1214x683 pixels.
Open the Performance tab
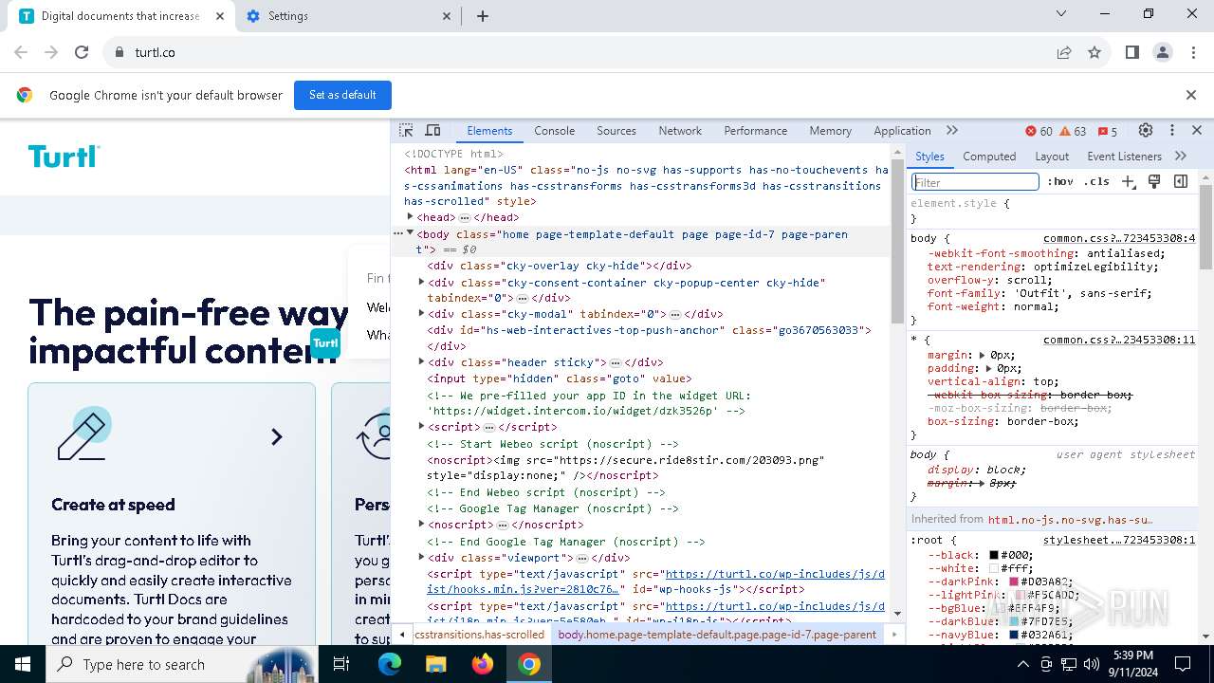[x=755, y=131]
